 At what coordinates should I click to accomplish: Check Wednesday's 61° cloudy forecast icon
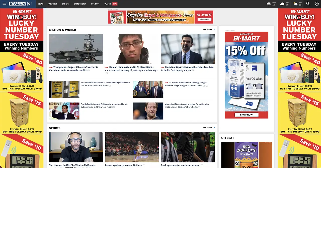click(282, 4)
